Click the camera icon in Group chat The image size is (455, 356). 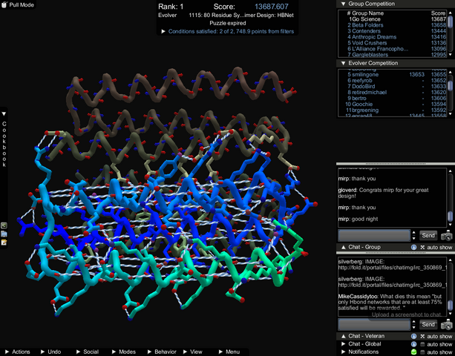tap(447, 236)
